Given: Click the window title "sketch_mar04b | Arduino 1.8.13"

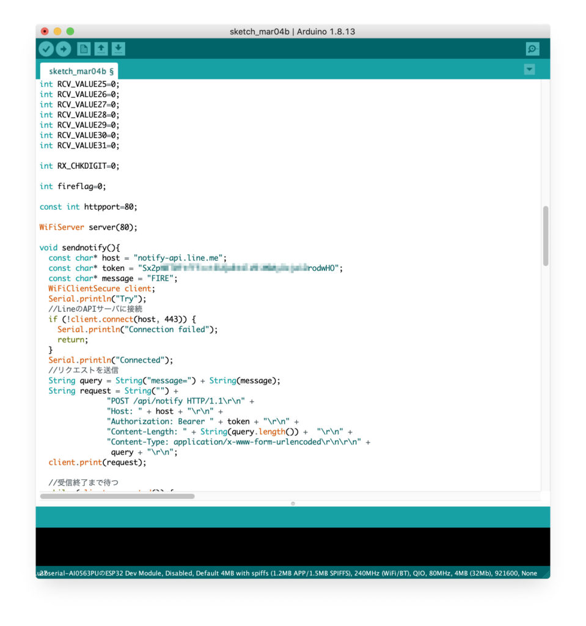Looking at the screenshot, I should click(292, 31).
